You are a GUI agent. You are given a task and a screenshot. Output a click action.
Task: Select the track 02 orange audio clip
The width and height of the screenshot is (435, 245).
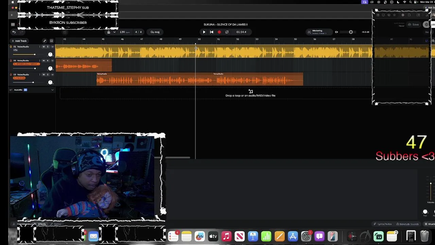click(84, 65)
